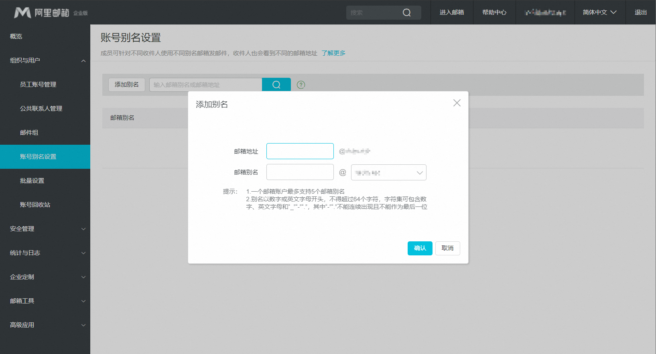Image resolution: width=656 pixels, height=354 pixels.
Task: Go to 账号回收站 in sidebar
Action: tap(35, 205)
